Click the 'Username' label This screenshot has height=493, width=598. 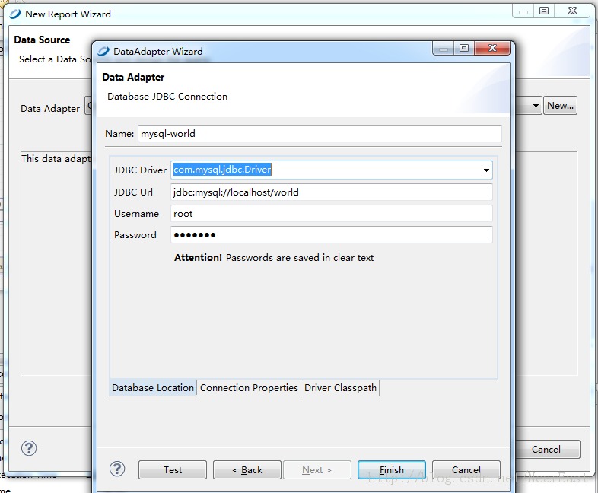[136, 214]
